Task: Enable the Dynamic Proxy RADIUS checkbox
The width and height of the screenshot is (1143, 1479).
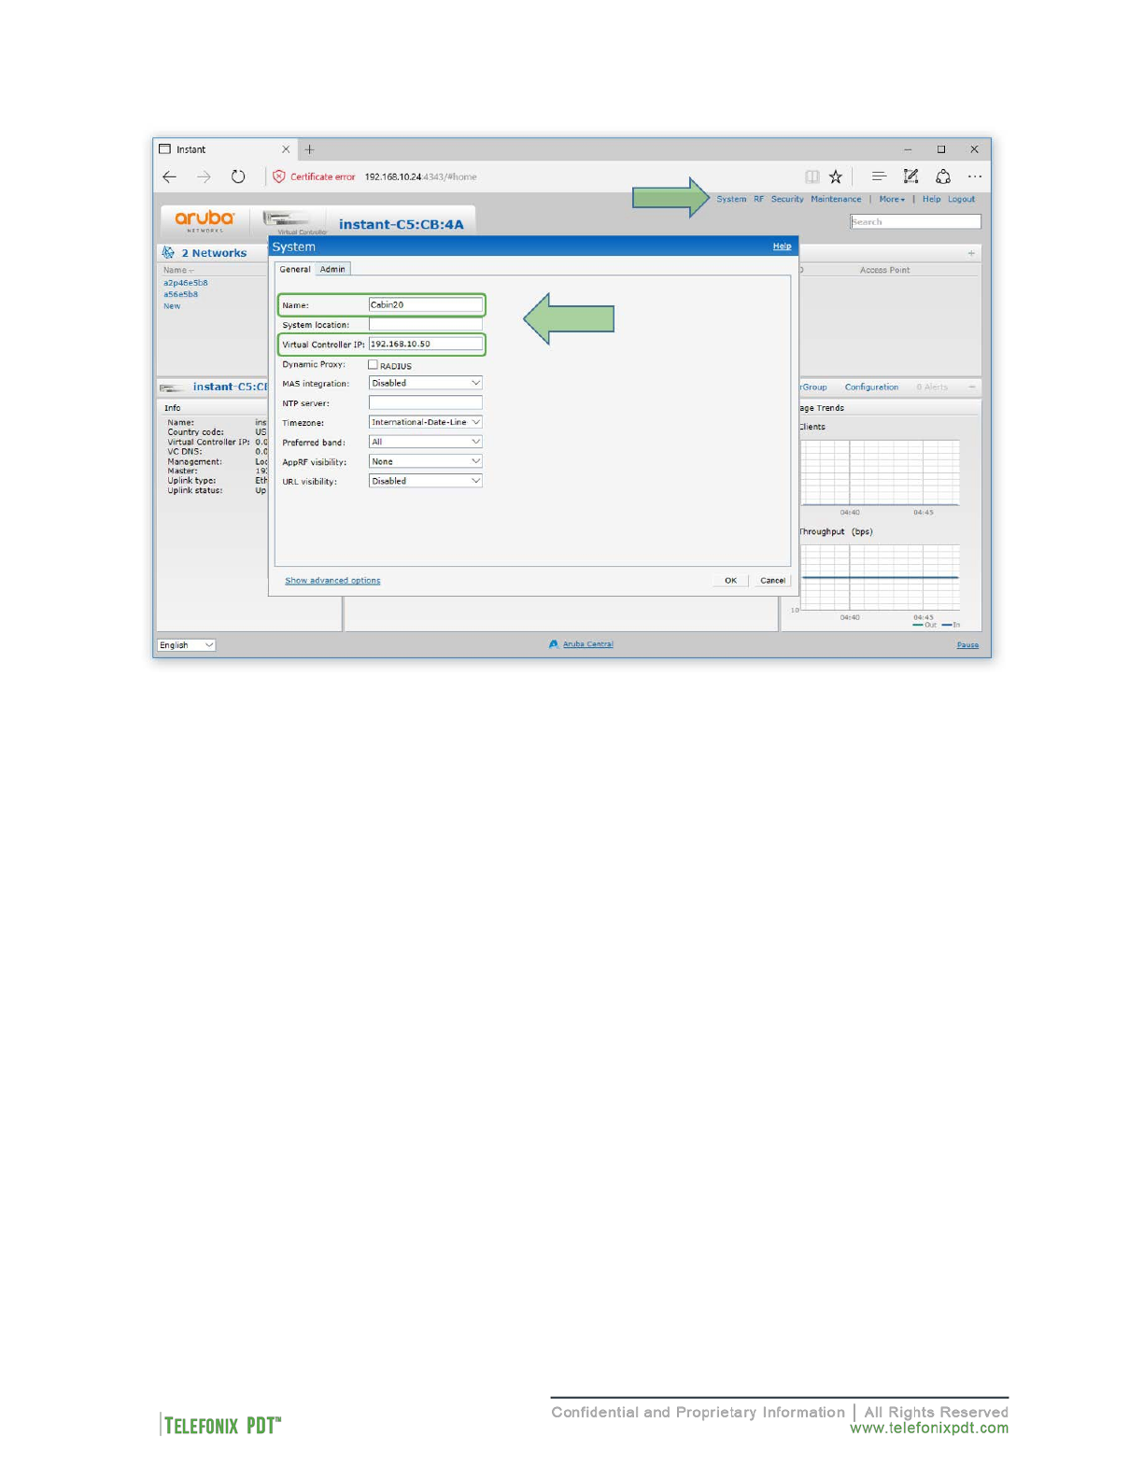Action: (373, 365)
